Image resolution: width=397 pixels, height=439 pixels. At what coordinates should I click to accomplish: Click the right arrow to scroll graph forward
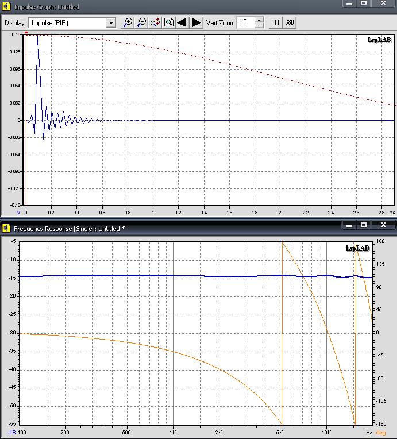point(196,22)
